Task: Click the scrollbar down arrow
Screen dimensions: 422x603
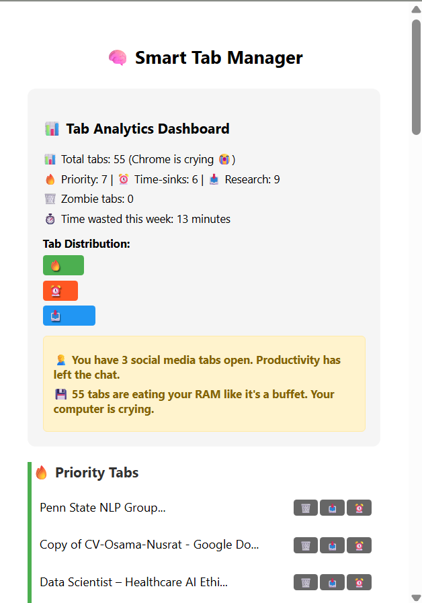Action: pyautogui.click(x=416, y=598)
